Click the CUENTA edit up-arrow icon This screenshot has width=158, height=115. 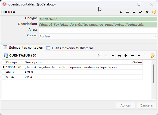(x=134, y=12)
